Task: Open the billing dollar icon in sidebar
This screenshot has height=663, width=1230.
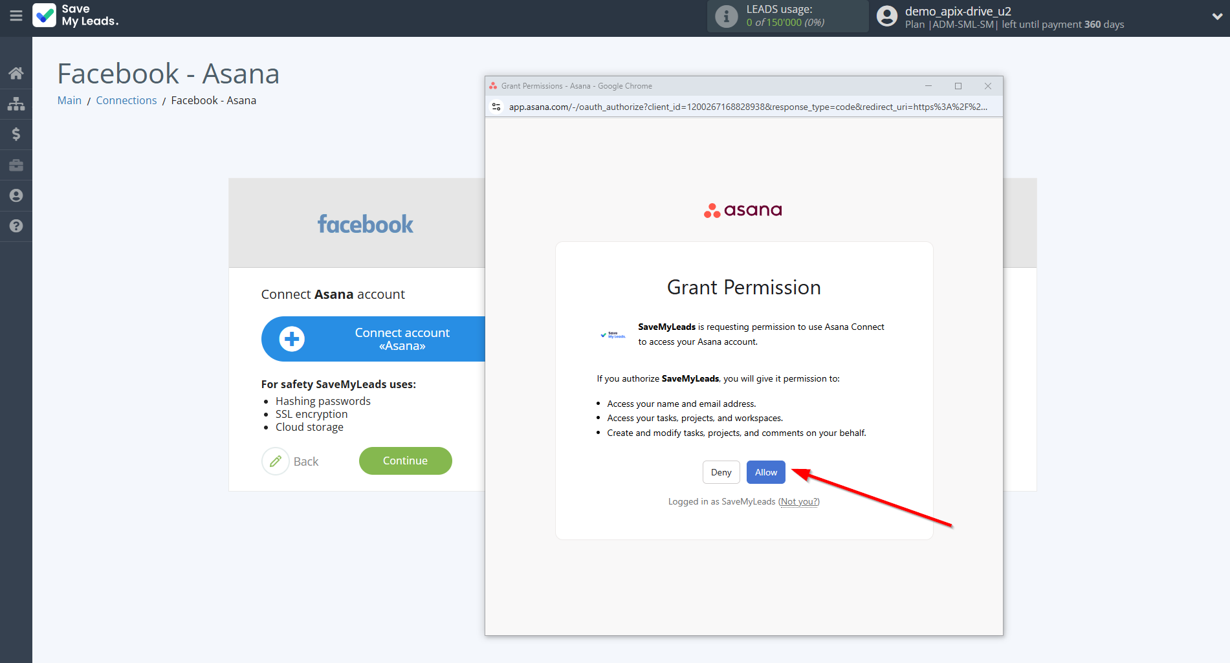Action: (16, 134)
